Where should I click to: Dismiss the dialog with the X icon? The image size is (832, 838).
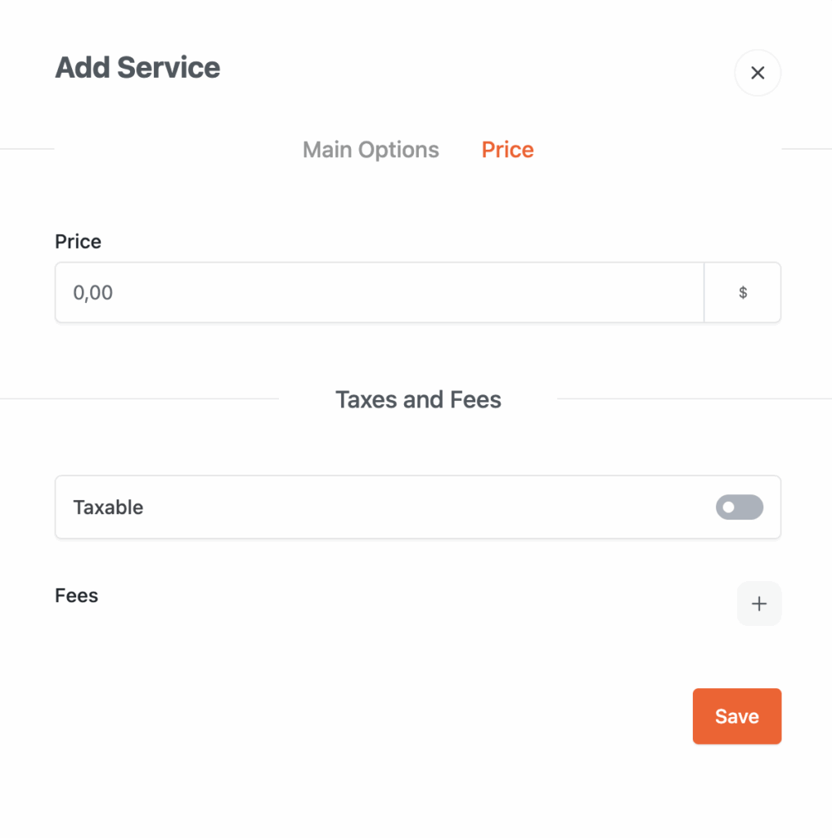tap(758, 73)
